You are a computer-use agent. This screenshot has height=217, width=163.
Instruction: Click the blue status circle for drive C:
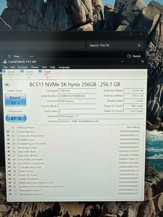pyautogui.click(x=4, y=71)
